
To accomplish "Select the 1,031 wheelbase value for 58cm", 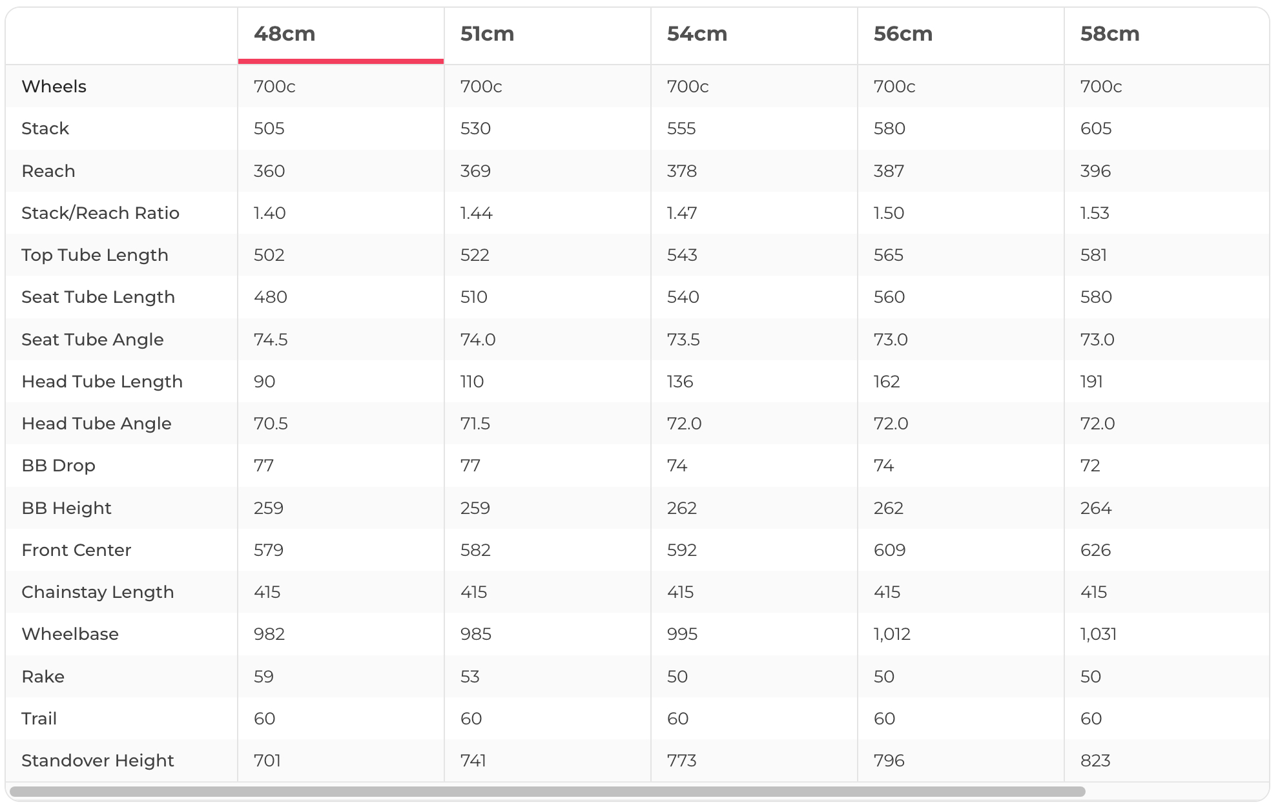I will [1098, 634].
